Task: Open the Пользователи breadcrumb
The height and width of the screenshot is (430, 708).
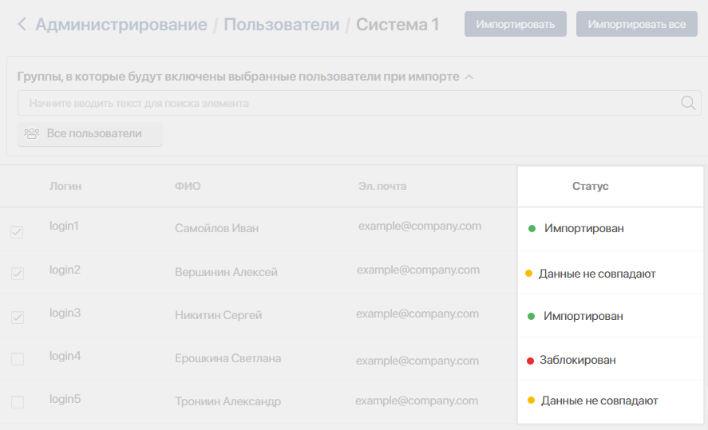Action: (281, 25)
